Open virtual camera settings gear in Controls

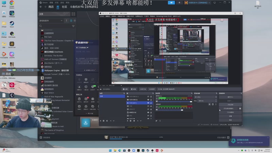[240, 108]
